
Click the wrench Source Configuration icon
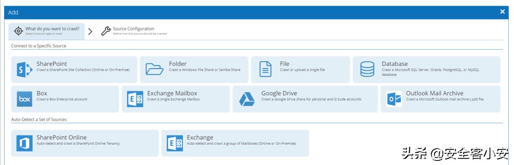105,31
